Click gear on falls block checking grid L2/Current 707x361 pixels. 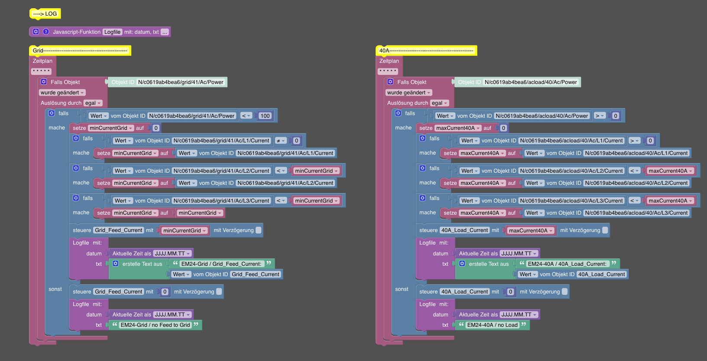click(x=76, y=168)
